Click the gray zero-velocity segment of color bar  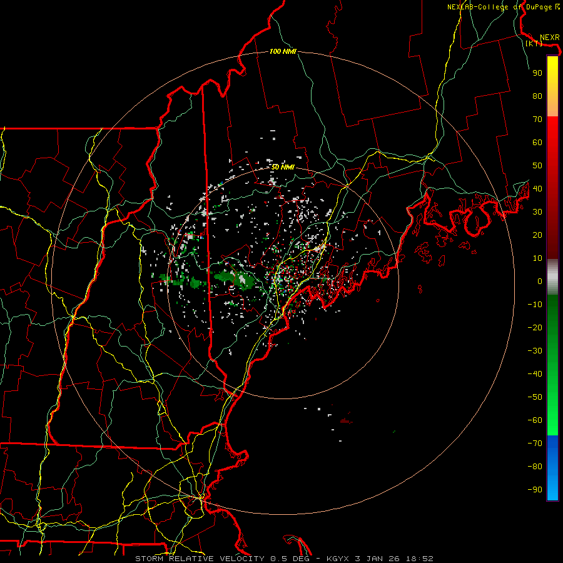click(x=552, y=277)
